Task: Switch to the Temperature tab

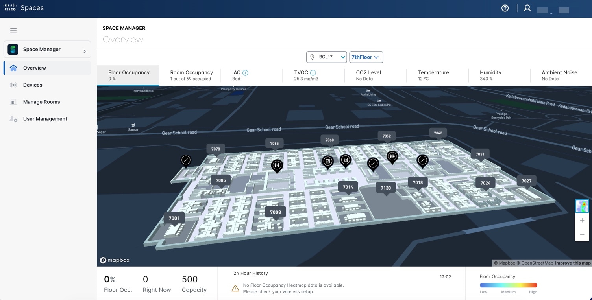Action: pos(433,75)
